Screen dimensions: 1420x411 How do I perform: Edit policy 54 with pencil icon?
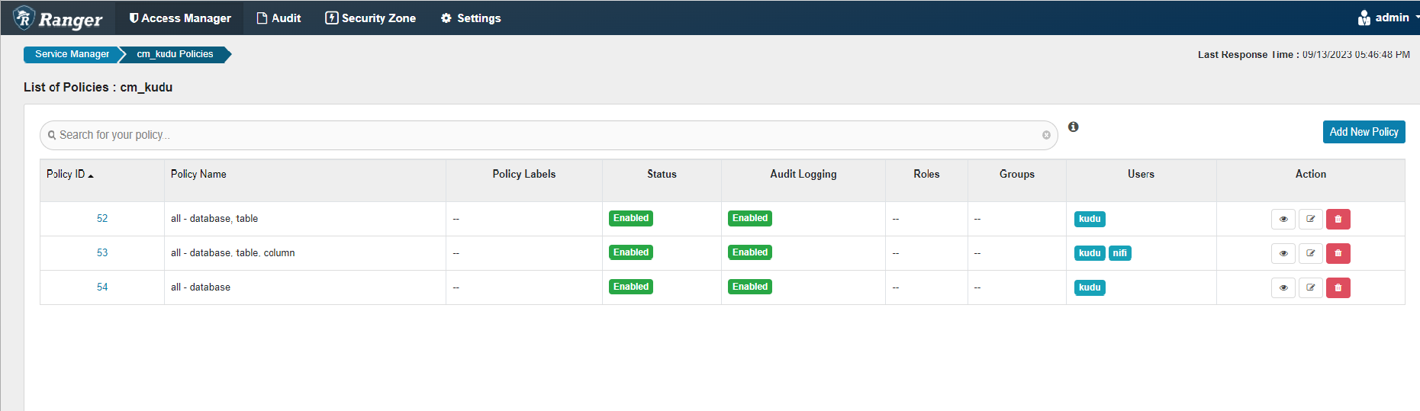coord(1311,287)
